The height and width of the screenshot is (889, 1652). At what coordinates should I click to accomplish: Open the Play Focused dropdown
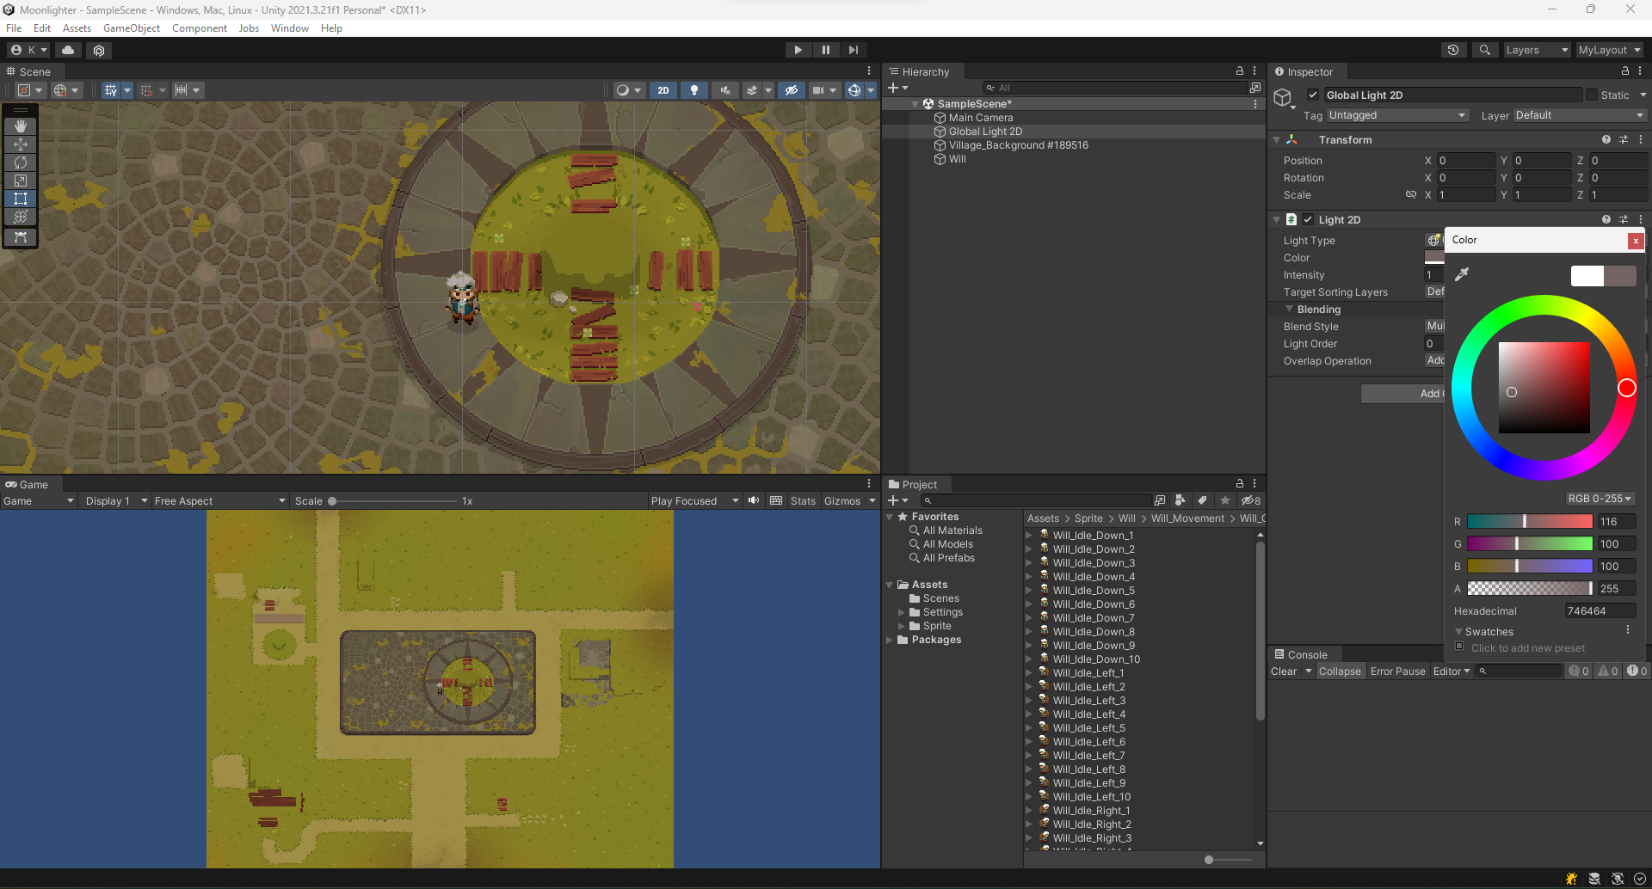pyautogui.click(x=694, y=500)
